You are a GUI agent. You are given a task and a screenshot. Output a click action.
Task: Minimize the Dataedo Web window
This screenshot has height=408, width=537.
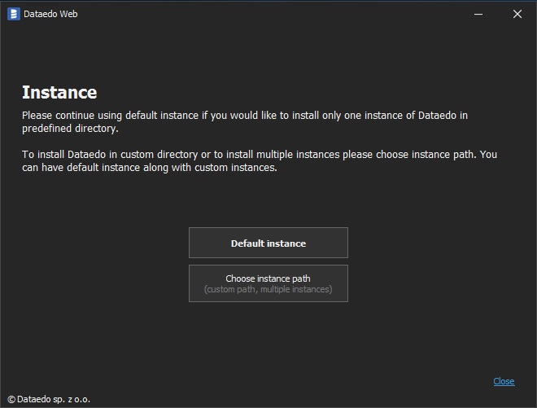click(478, 14)
